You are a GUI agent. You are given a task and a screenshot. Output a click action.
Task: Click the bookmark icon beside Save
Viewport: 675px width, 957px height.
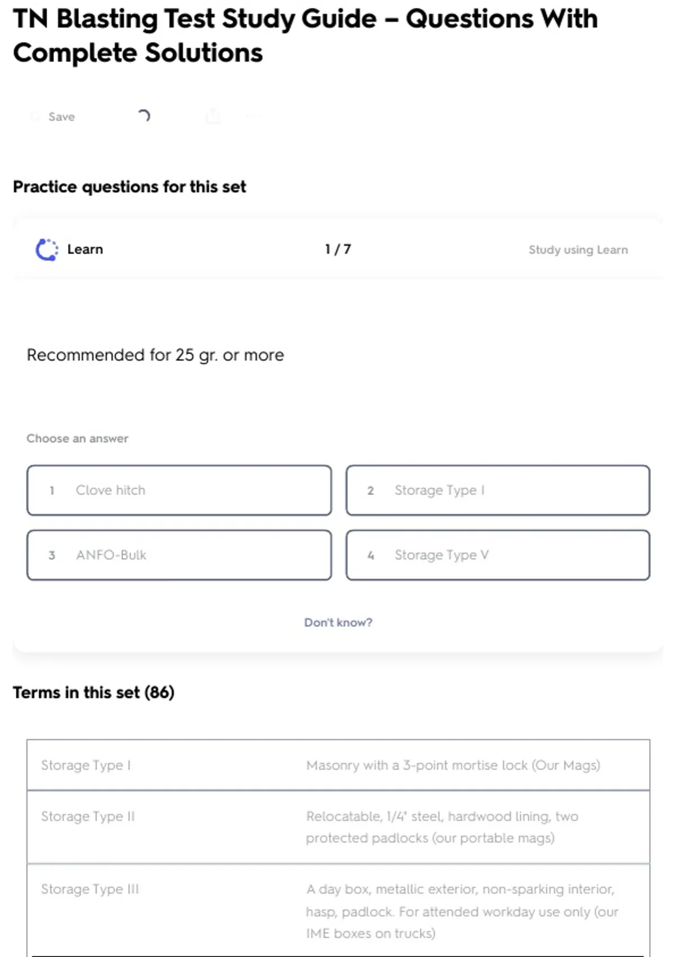[35, 117]
